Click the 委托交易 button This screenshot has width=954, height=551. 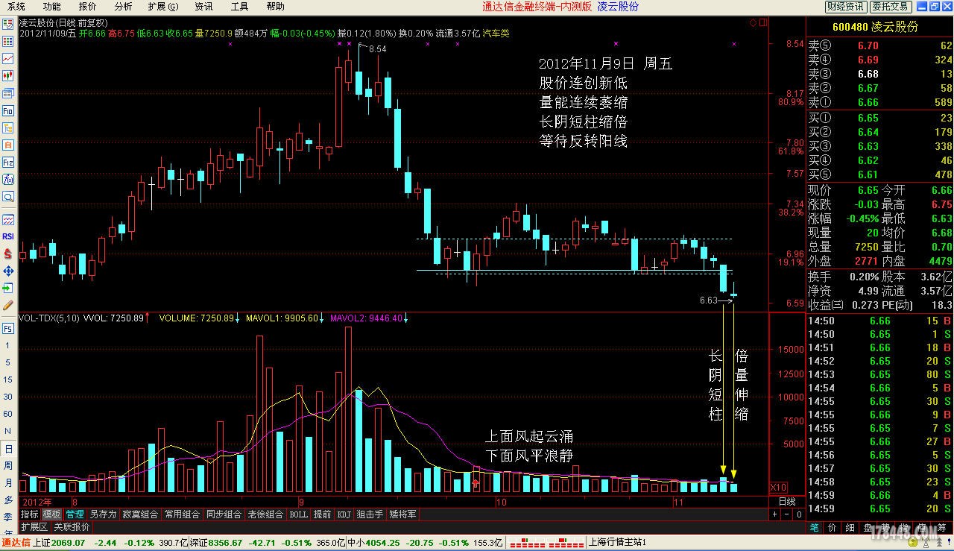point(891,7)
